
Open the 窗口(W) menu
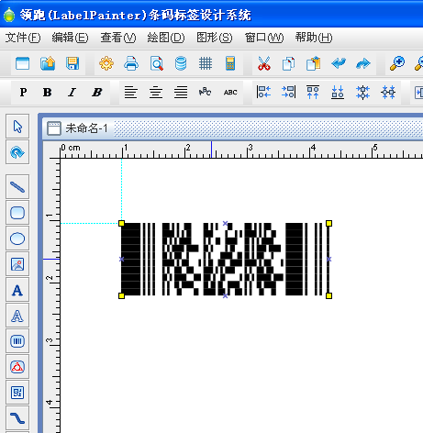coord(264,38)
